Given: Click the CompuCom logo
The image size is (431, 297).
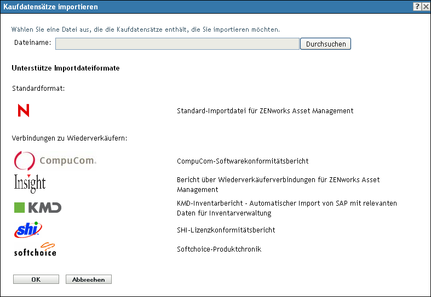Looking at the screenshot, I should (55, 161).
